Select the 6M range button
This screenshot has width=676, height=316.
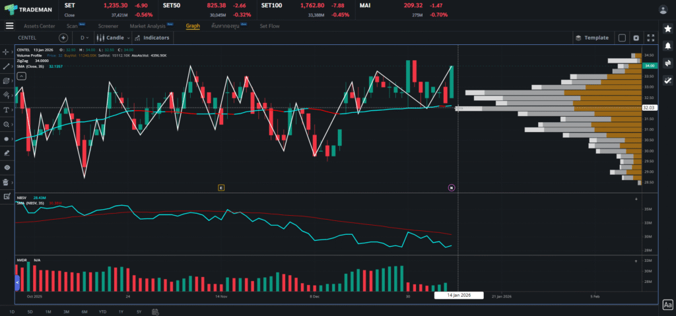84,311
